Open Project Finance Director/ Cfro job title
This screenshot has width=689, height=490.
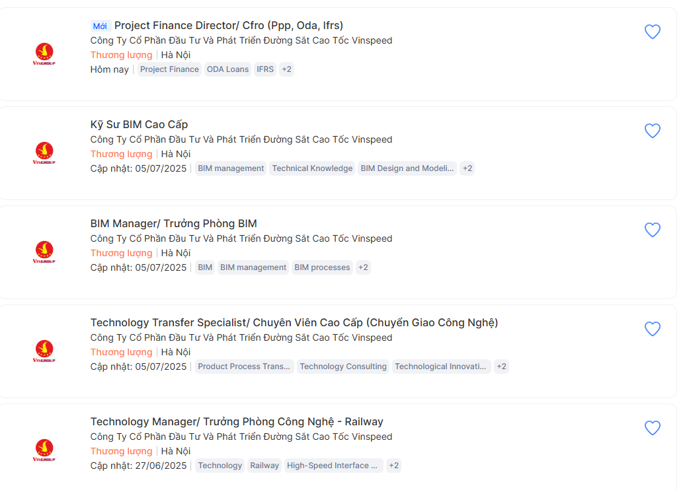click(x=229, y=26)
